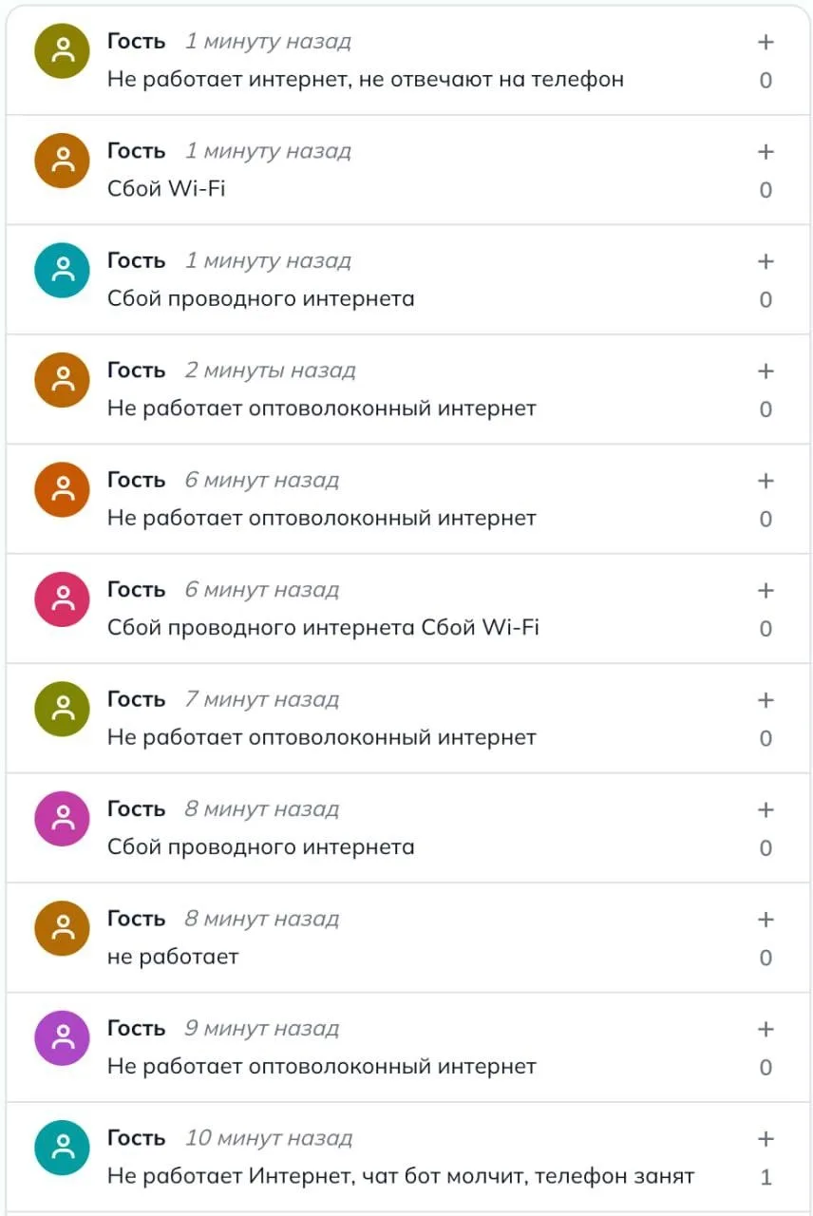Upvote the comment about the silent chat bot

[x=766, y=1139]
